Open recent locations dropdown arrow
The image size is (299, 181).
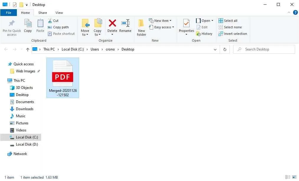pos(21,49)
